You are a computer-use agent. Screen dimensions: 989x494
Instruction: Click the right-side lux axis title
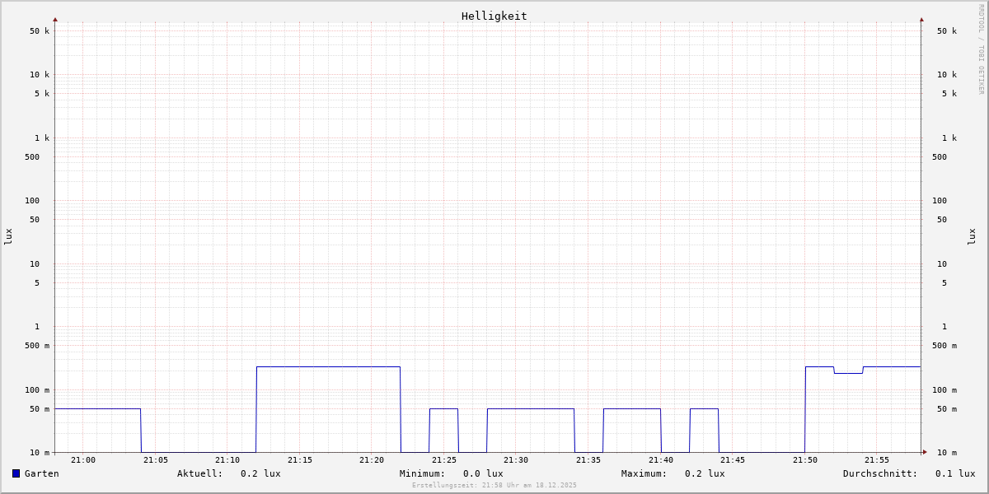pyautogui.click(x=973, y=236)
